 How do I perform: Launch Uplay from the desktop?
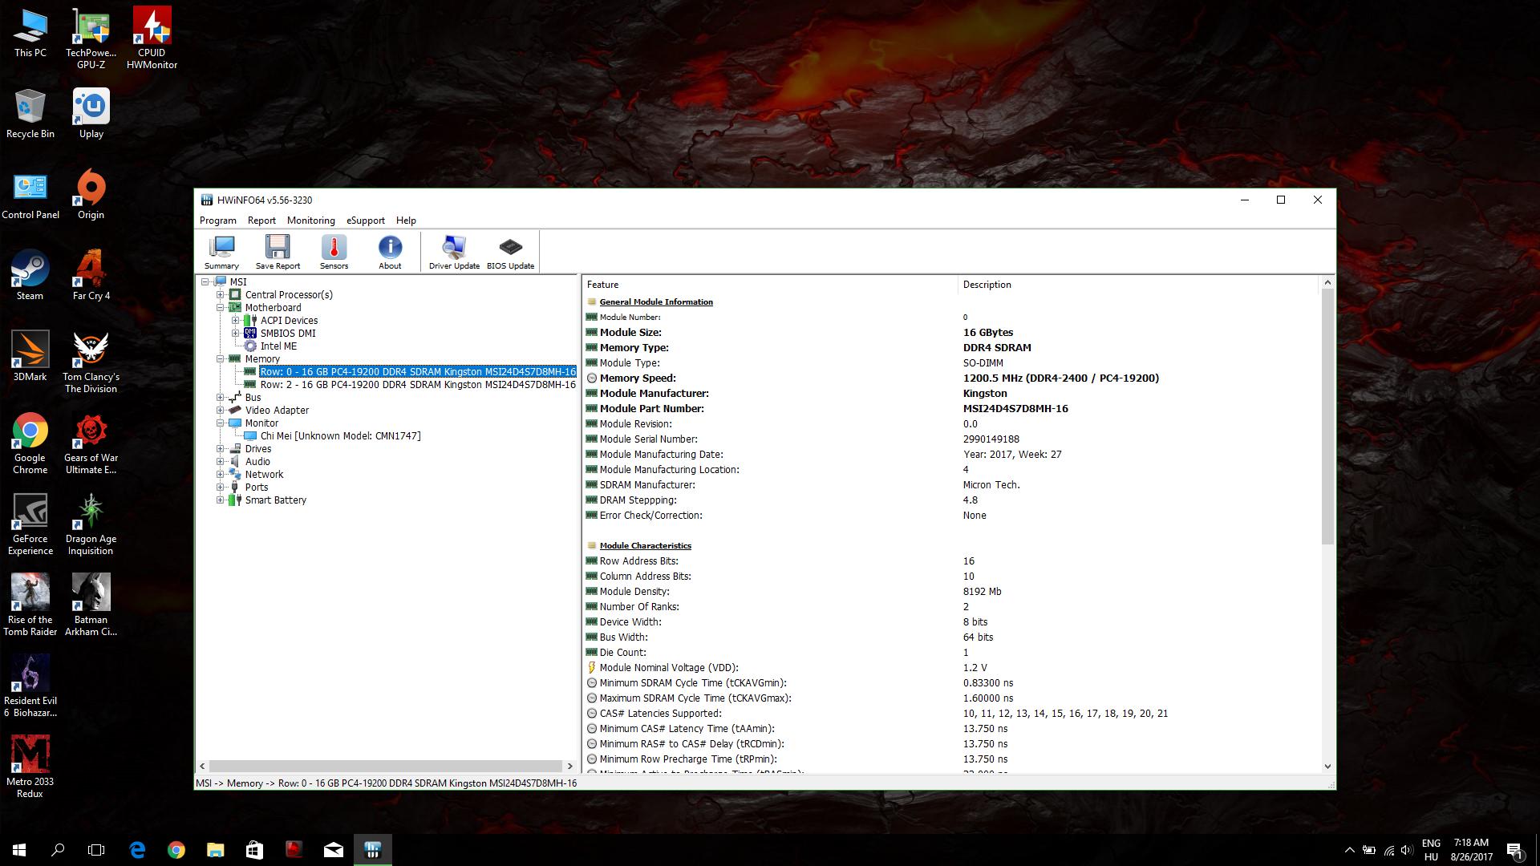click(91, 114)
